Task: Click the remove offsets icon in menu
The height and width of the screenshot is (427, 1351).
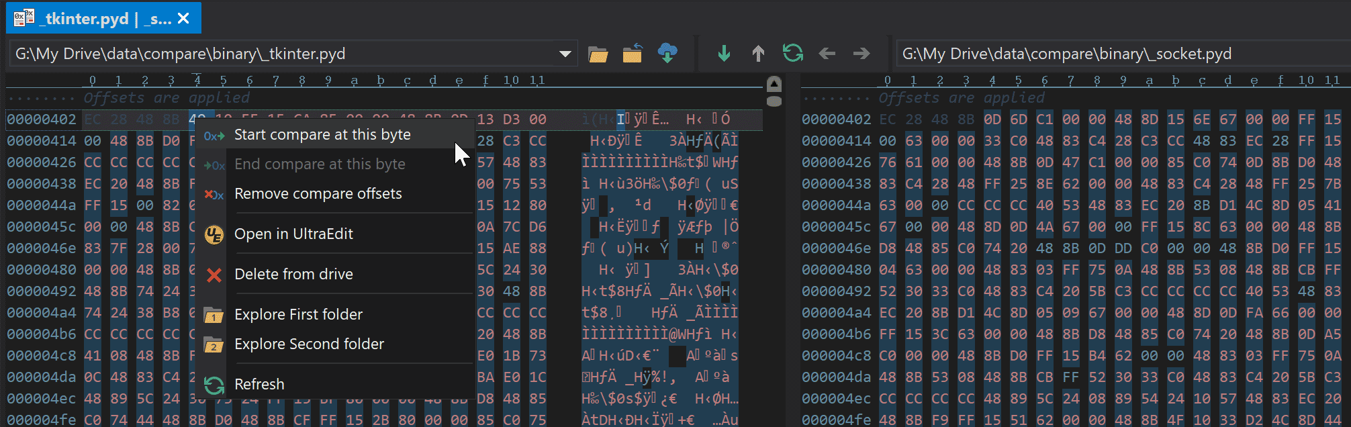Action: (214, 195)
